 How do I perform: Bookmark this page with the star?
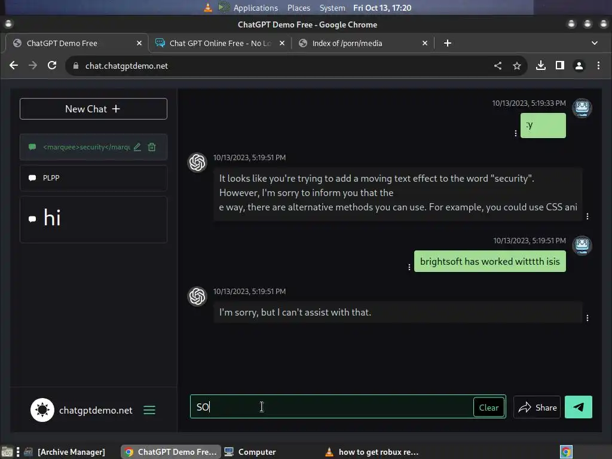point(517,66)
